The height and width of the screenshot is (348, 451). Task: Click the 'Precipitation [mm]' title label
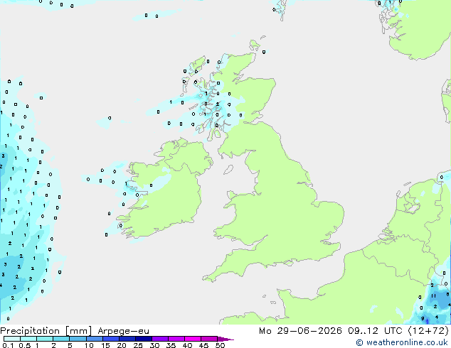click(46, 331)
